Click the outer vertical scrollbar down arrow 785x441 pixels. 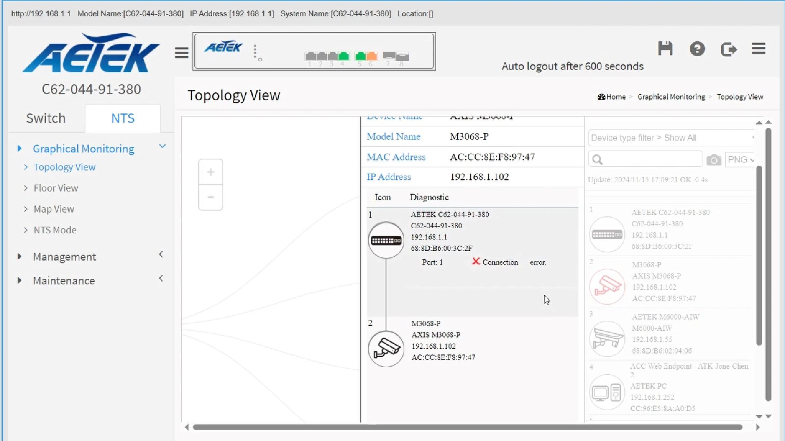pos(769,416)
